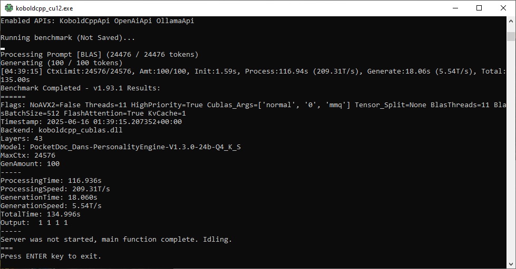This screenshot has height=269, width=516.
Task: Click the 'Press ENTER key to exit' line
Action: (51, 256)
